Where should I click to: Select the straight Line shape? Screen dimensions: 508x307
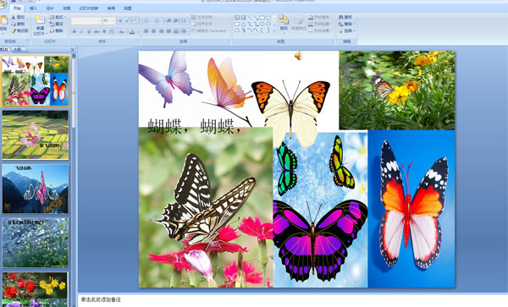click(x=250, y=18)
